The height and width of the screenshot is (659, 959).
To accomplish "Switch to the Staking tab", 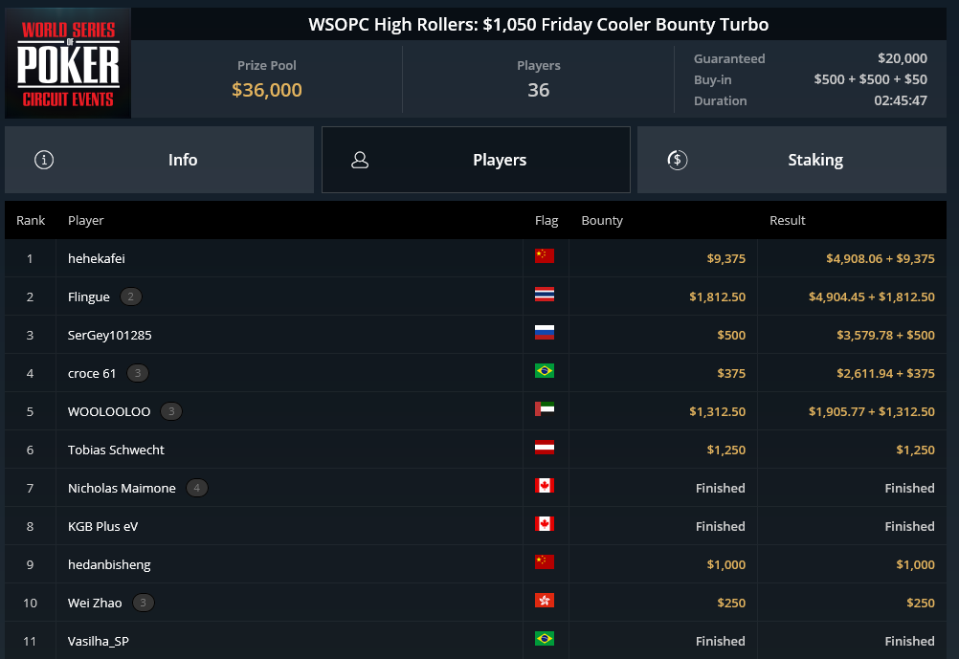I will pos(792,160).
